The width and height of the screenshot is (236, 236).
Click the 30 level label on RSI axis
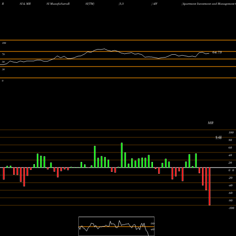click(3, 69)
